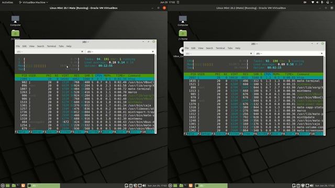The height and width of the screenshot is (188, 335).
Task: Select the marco process row in left htop
Action: coord(85,92)
